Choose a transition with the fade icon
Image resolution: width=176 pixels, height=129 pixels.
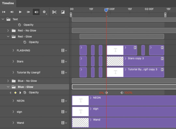(x=63, y=12)
